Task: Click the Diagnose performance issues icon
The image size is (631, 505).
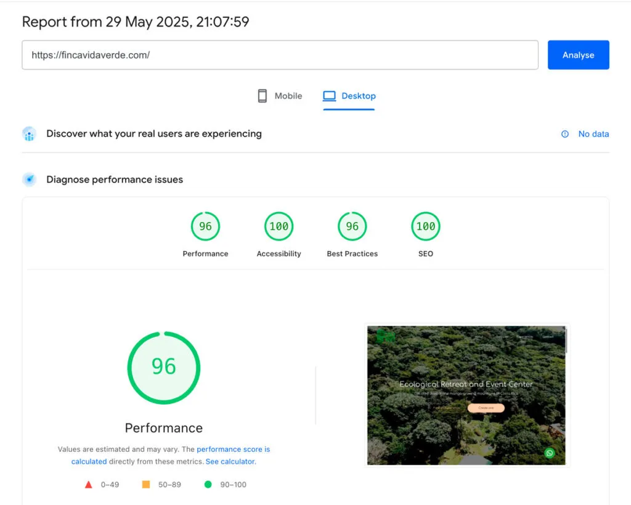Action: pos(30,179)
